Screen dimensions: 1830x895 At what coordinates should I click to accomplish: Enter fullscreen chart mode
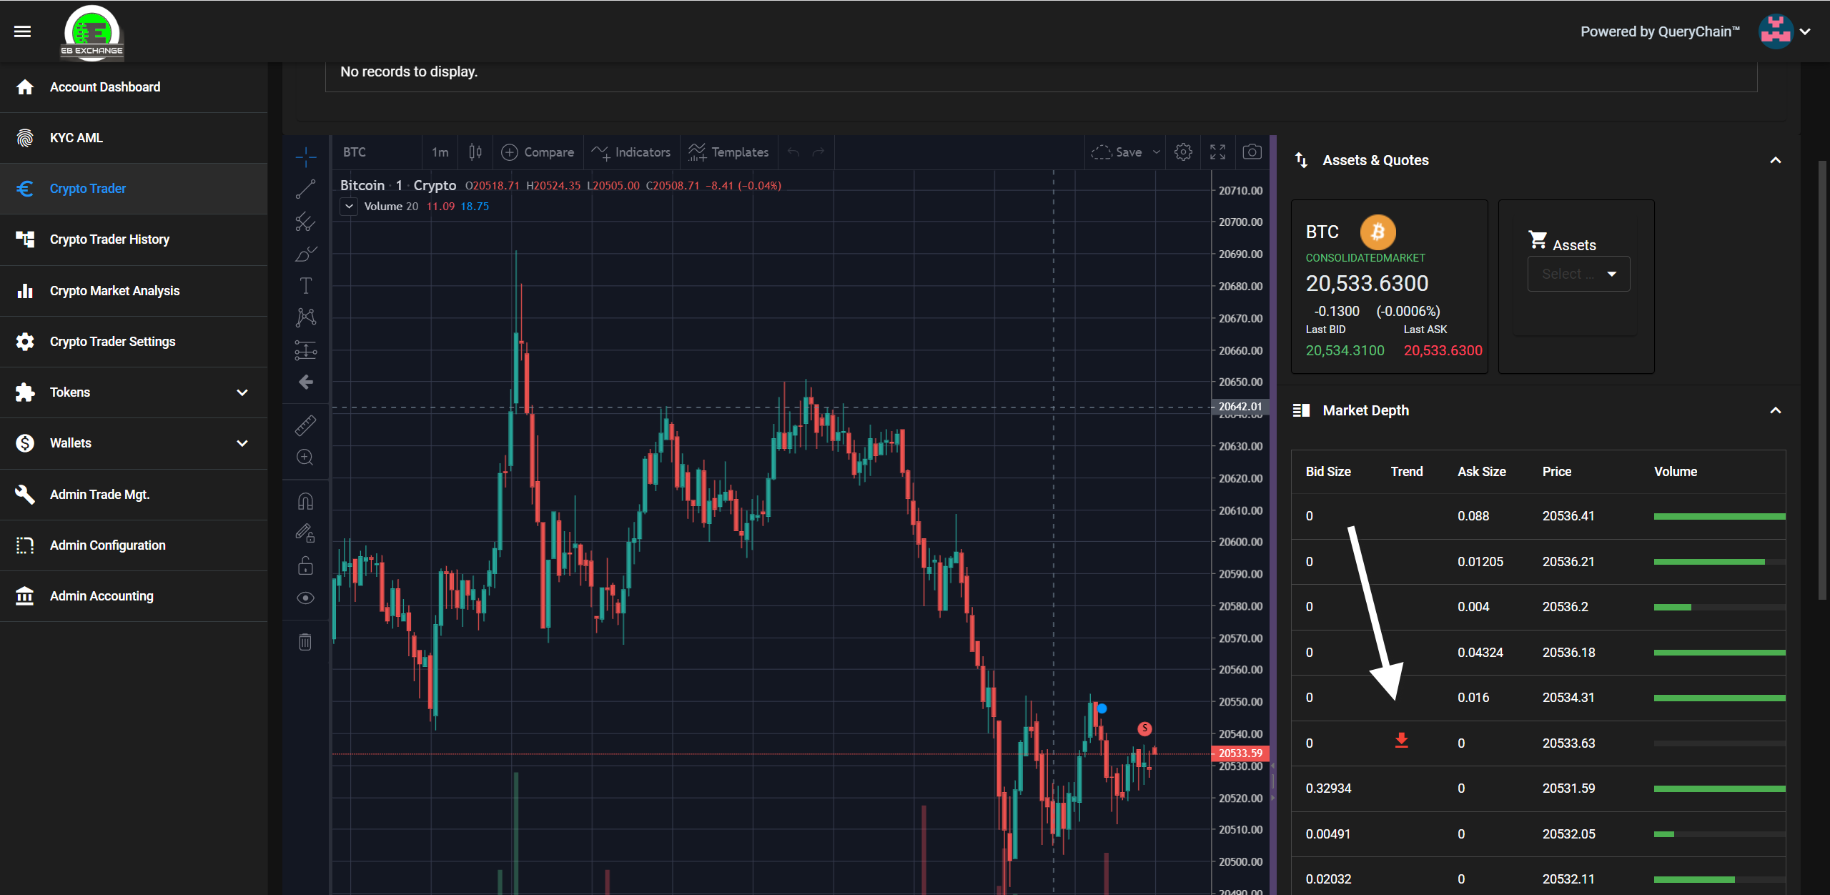click(1218, 152)
